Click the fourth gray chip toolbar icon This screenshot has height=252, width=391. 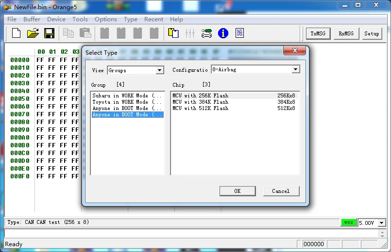(154, 33)
